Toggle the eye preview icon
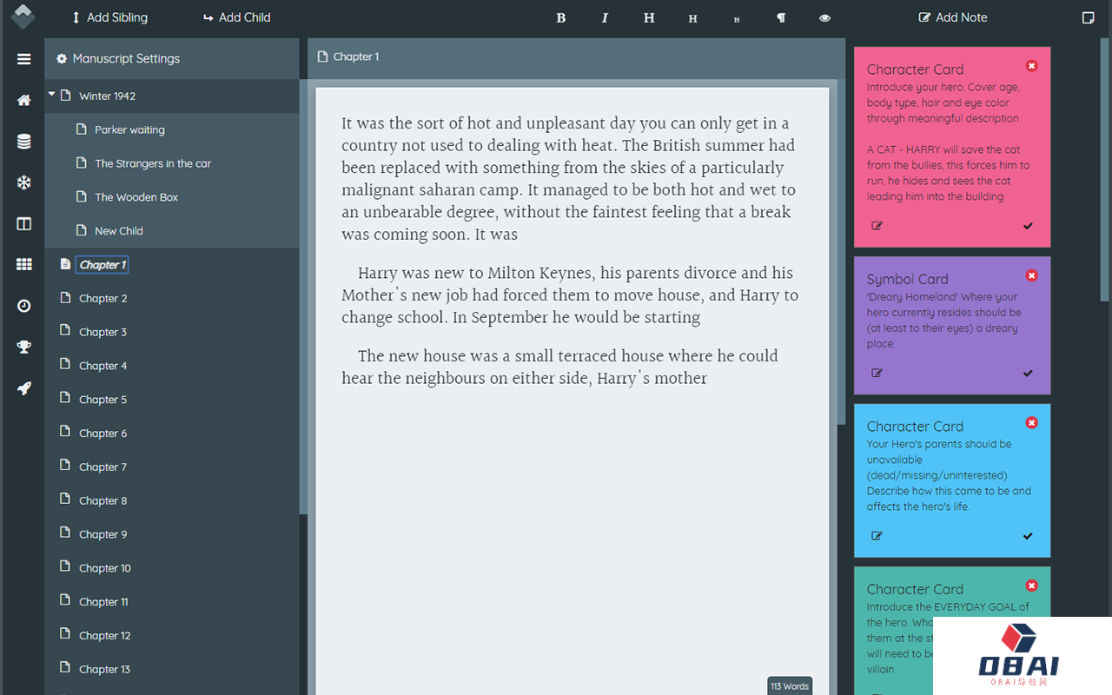Image resolution: width=1112 pixels, height=695 pixels. point(824,17)
